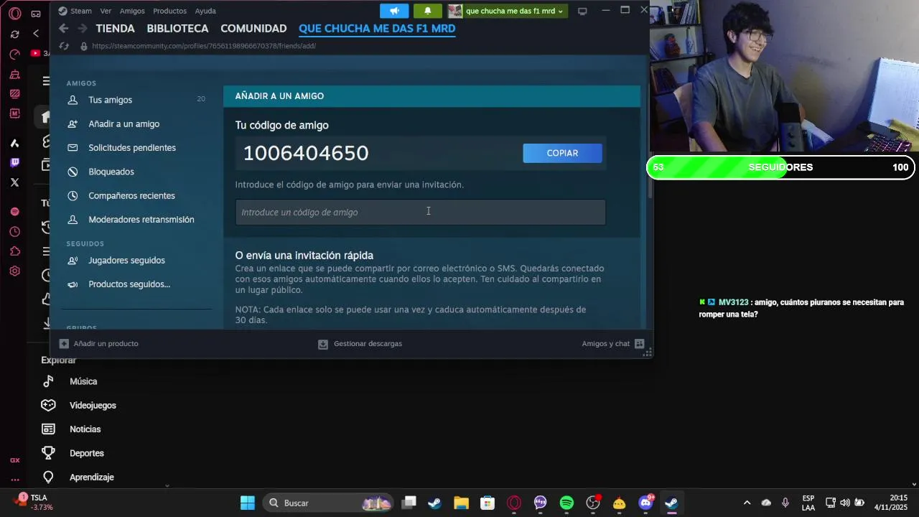Click the Opera GX logo icon
The image size is (919, 517).
point(14,14)
